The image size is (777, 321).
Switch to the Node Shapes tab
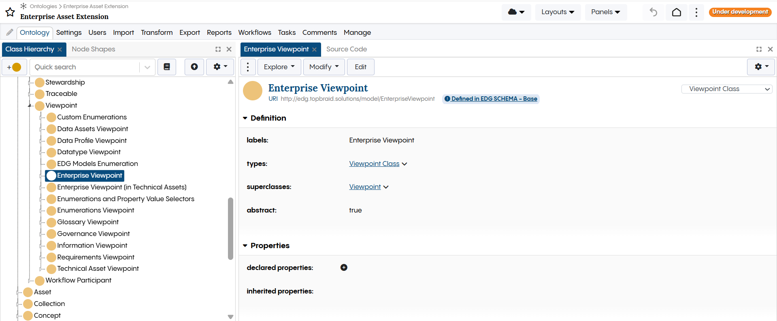coord(94,49)
